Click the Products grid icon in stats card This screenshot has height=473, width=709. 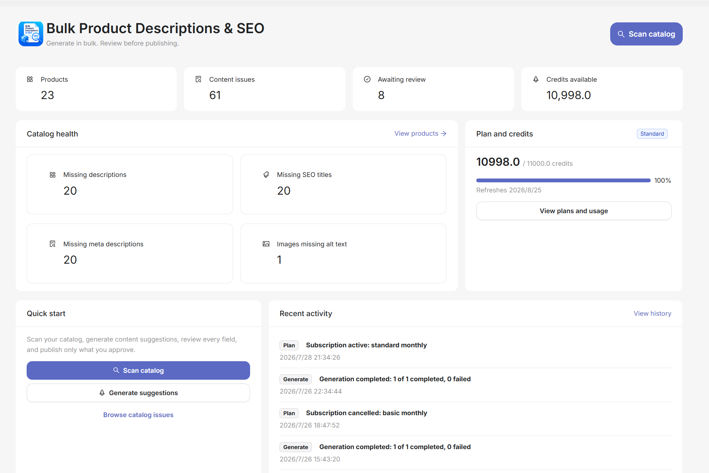click(30, 79)
